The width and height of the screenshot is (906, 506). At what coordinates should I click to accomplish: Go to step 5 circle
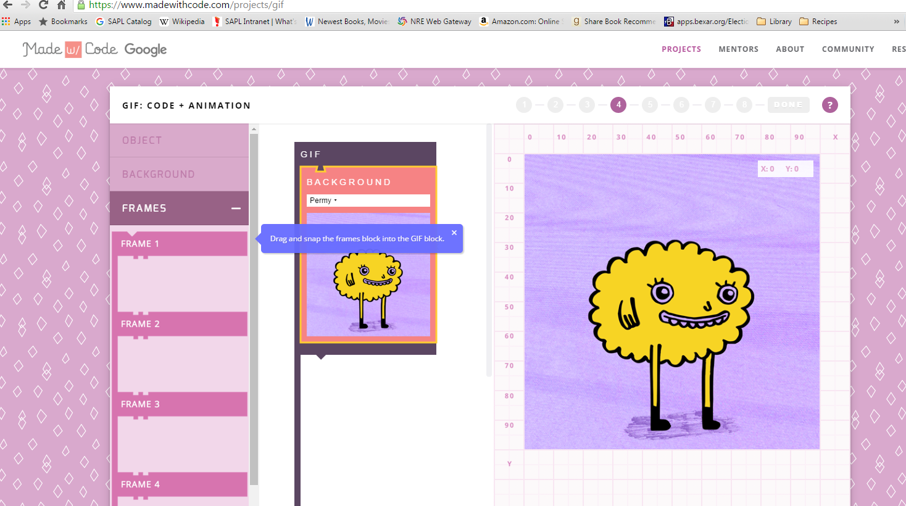pos(650,105)
